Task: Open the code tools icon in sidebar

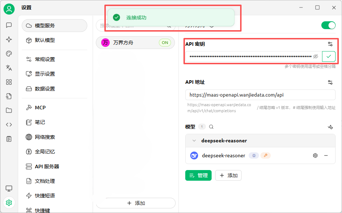Action: tap(9, 125)
